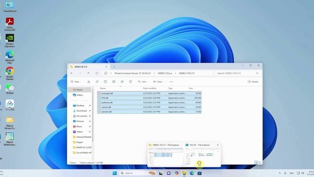Screen dimensions: 314x177
Task: Open the New dropdown menu
Action: (76, 82)
